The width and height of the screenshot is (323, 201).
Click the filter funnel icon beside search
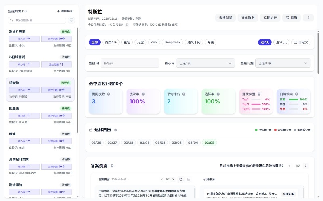71,20
